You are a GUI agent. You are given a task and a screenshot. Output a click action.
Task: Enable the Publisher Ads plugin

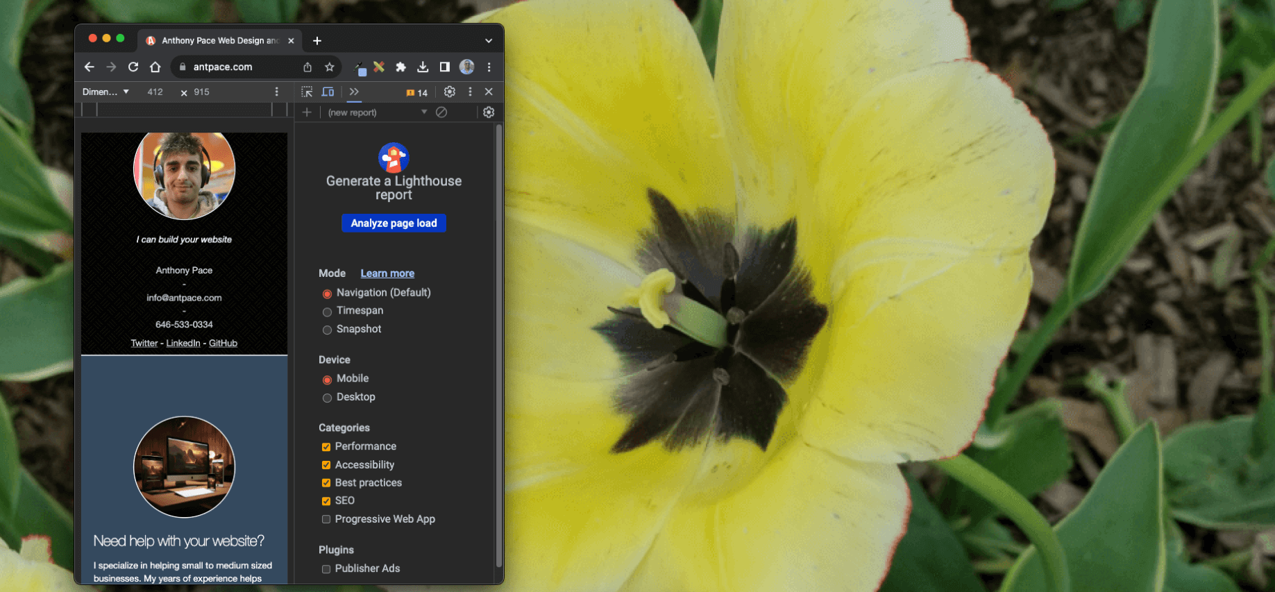pos(326,569)
